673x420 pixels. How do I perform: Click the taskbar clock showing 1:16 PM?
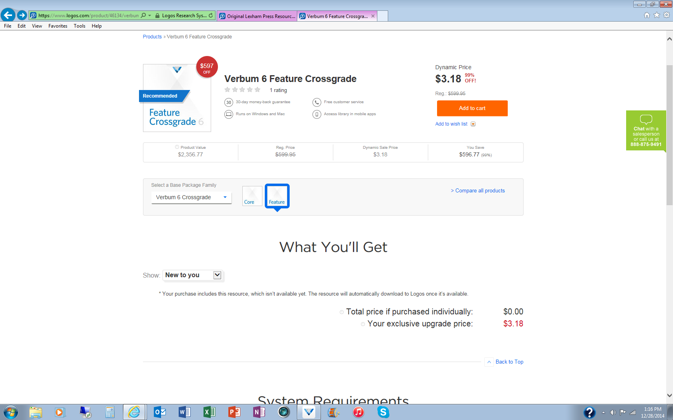[x=653, y=412]
